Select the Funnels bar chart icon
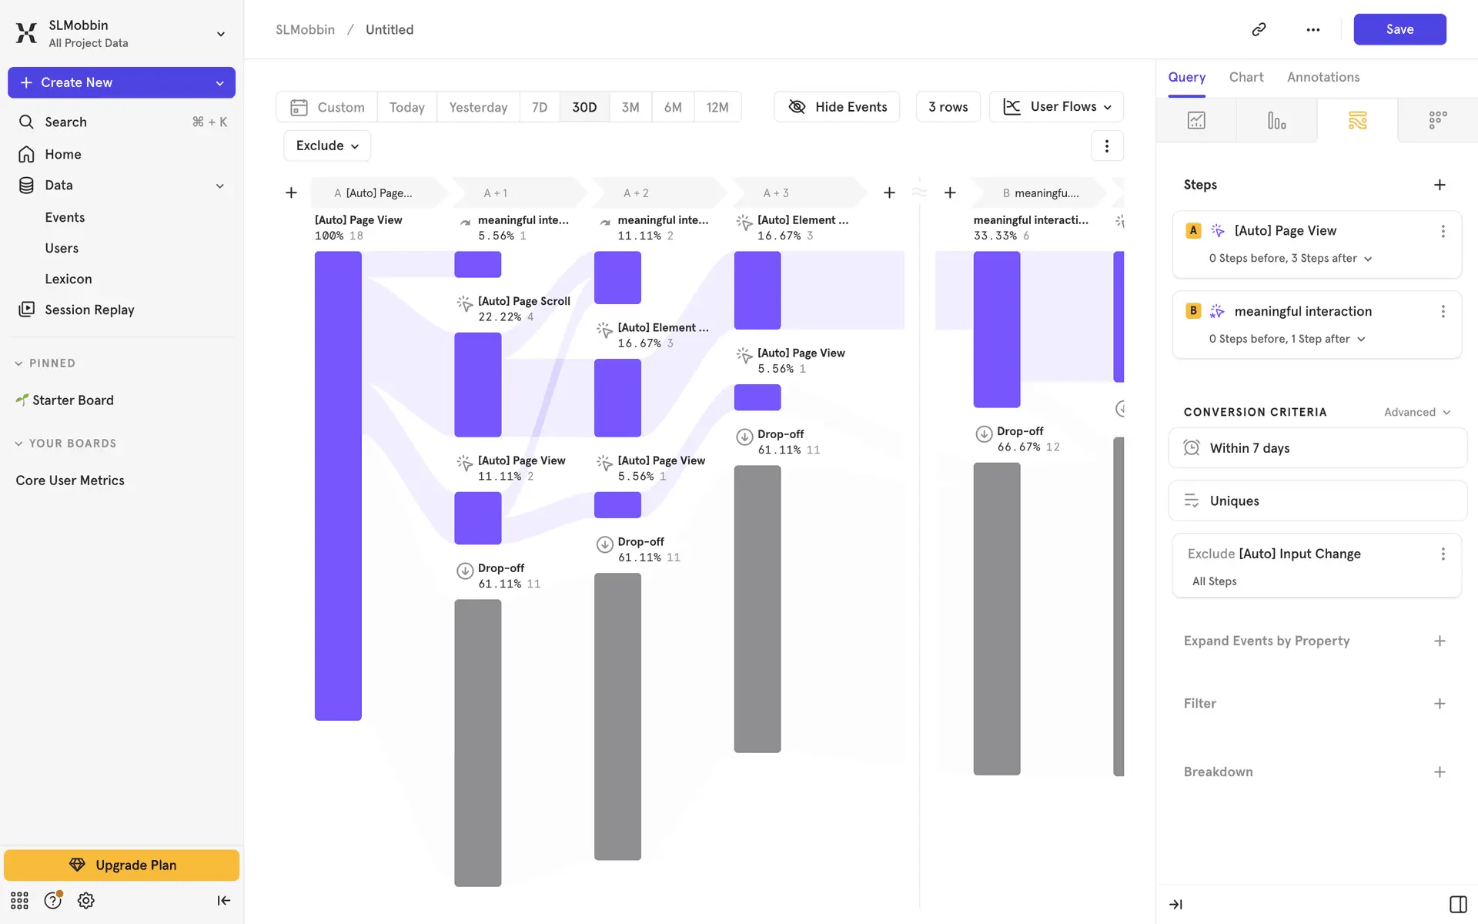Image resolution: width=1478 pixels, height=924 pixels. click(x=1276, y=121)
